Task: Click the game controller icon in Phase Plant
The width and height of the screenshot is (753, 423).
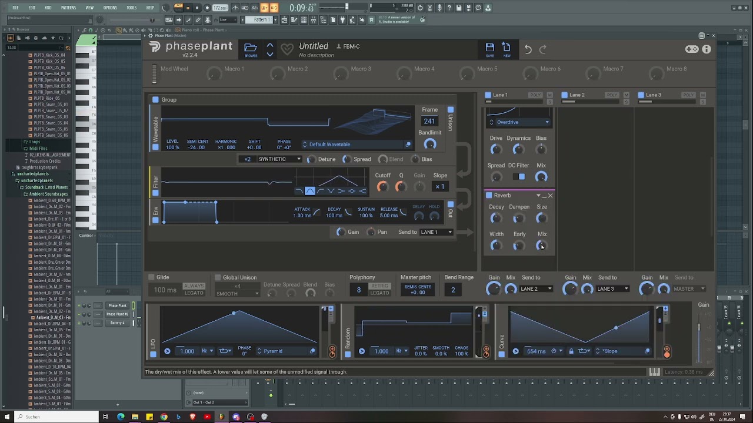Action: (692, 49)
